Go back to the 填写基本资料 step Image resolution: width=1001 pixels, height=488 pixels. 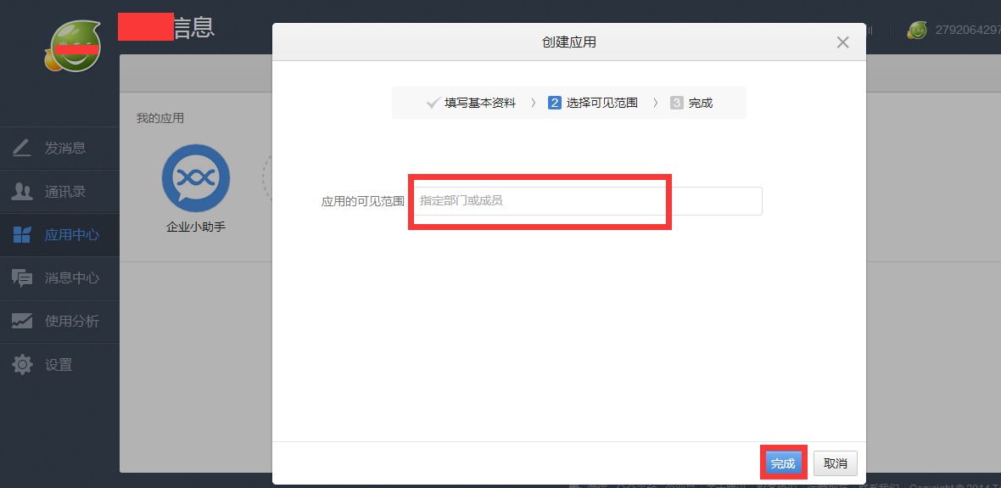(479, 103)
